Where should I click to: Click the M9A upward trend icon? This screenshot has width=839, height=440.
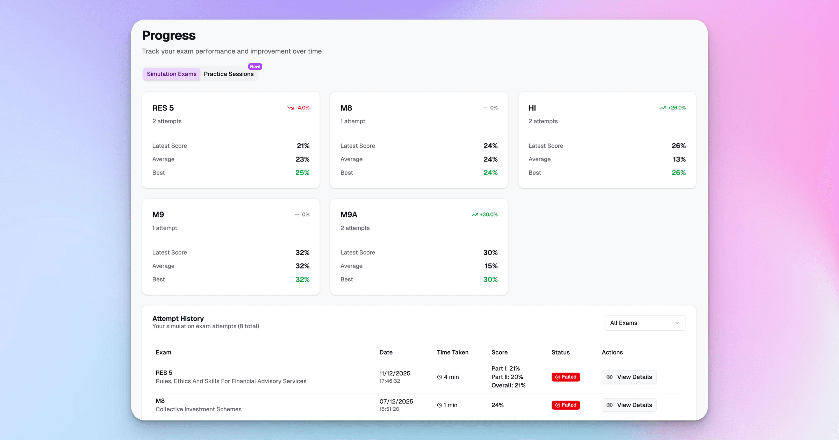(474, 215)
